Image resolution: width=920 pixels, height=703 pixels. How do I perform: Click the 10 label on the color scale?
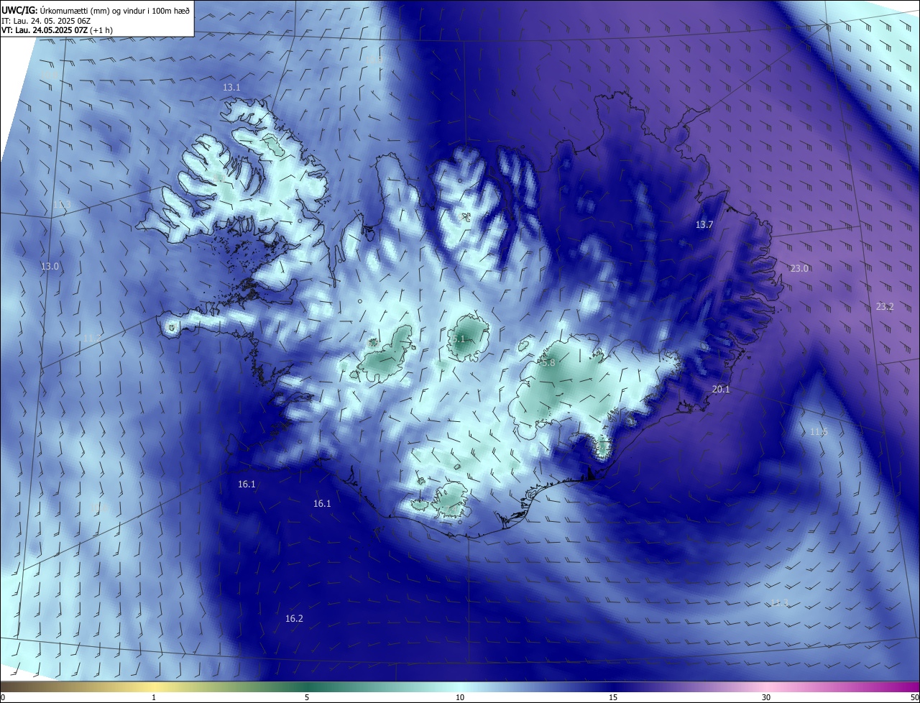click(460, 697)
